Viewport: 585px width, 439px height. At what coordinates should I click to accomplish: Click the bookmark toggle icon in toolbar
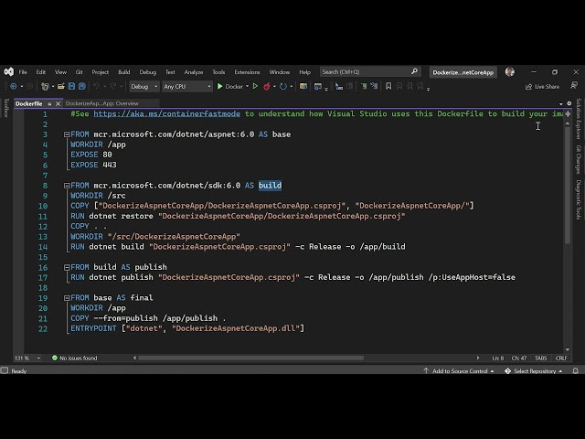(388, 87)
